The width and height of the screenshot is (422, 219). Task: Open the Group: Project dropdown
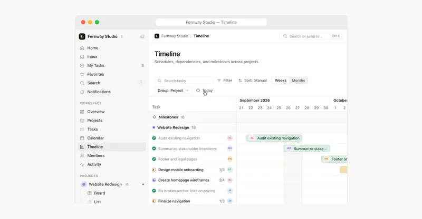point(174,91)
